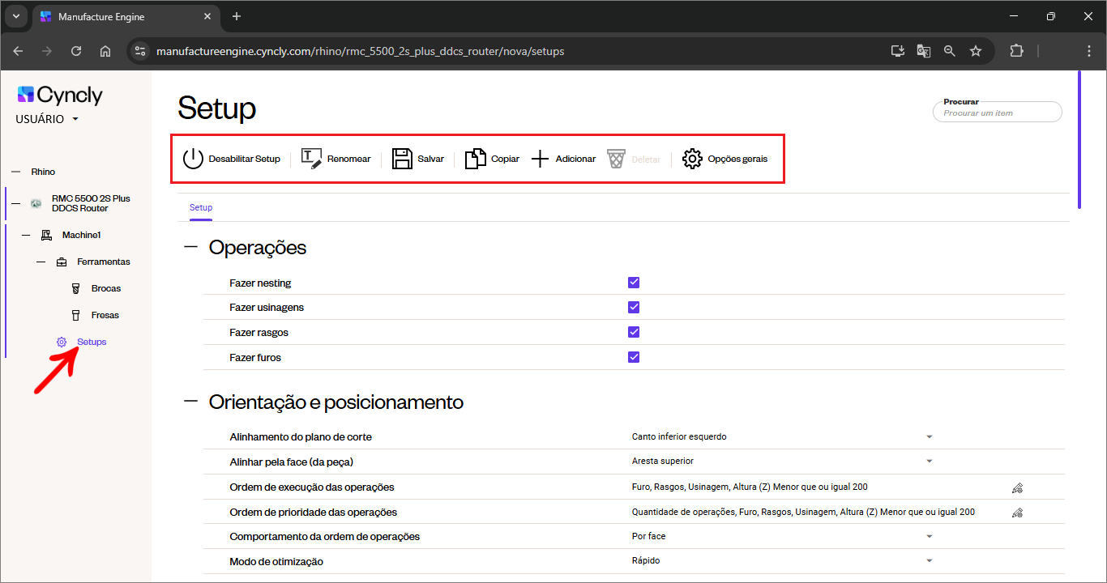Click the Copiar documents icon
This screenshot has height=583, width=1107.
476,159
